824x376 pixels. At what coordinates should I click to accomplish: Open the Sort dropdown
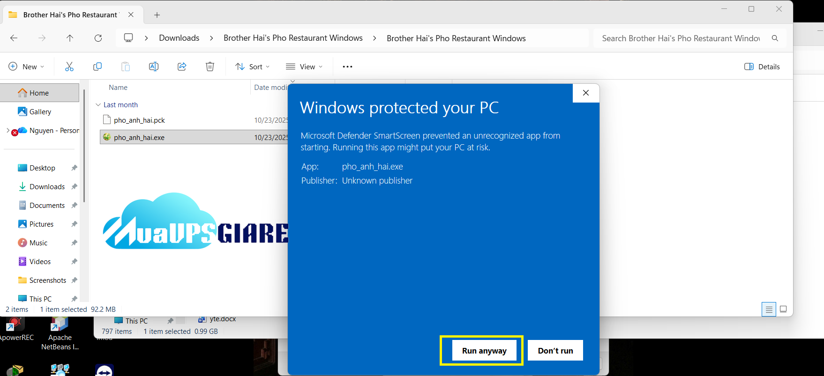[253, 66]
